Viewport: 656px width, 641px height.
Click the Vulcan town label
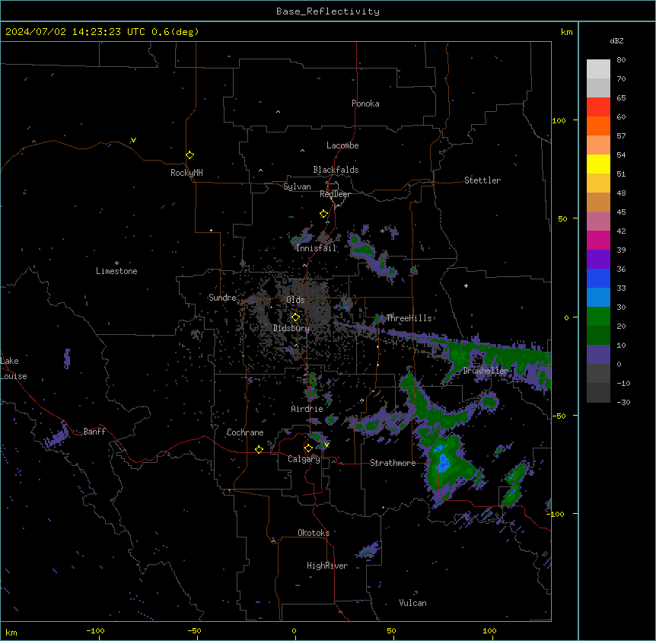pyautogui.click(x=412, y=603)
